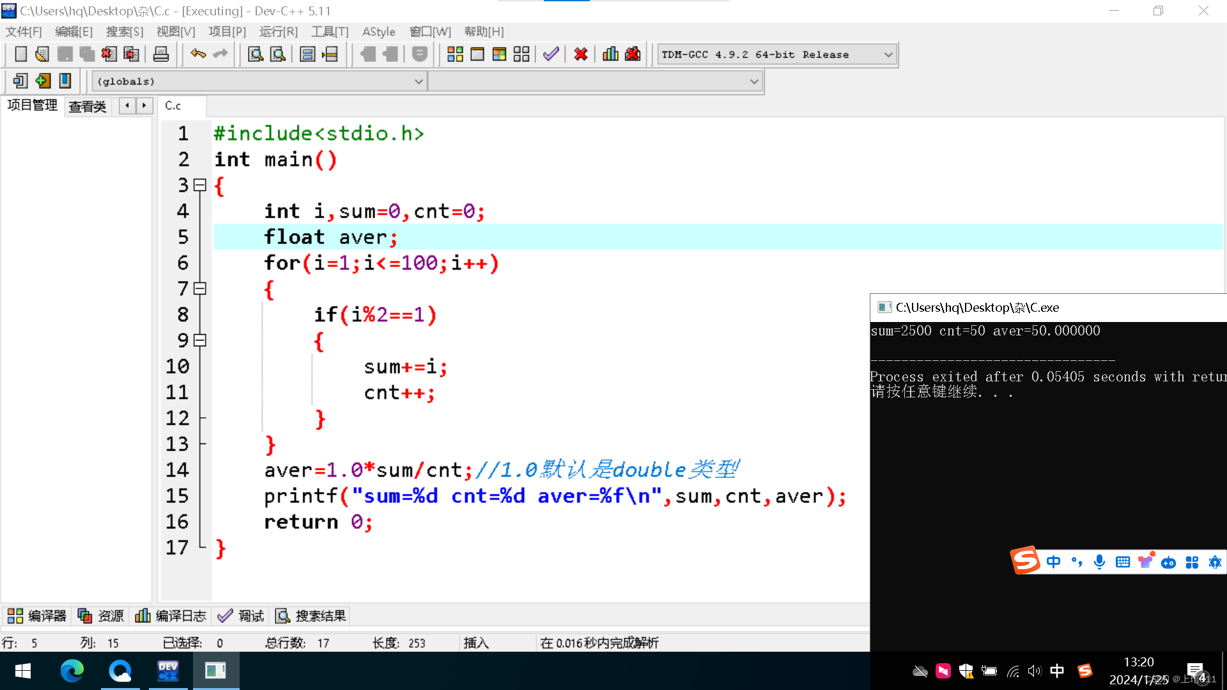Click the Compile icon with four colored squares
This screenshot has height=690, width=1227.
455,54
